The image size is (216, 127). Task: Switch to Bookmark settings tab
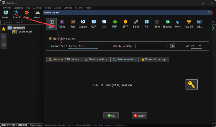pyautogui.click(x=154, y=59)
